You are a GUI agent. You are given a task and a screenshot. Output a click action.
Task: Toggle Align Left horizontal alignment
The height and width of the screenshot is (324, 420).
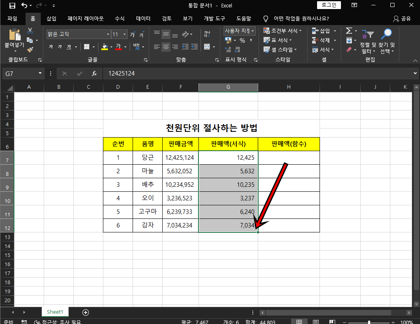click(157, 47)
